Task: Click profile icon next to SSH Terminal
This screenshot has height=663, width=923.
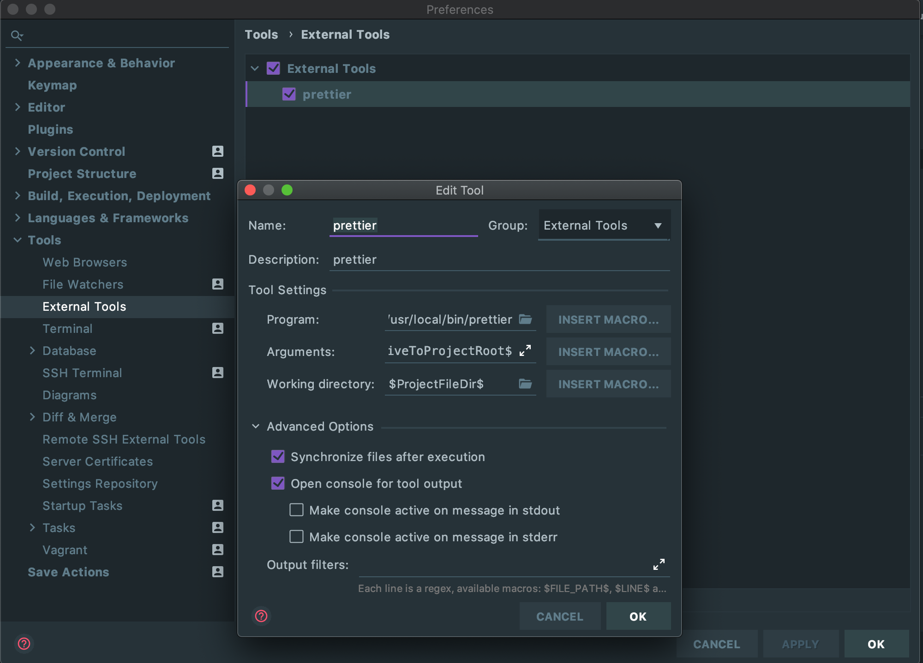Action: (x=217, y=373)
